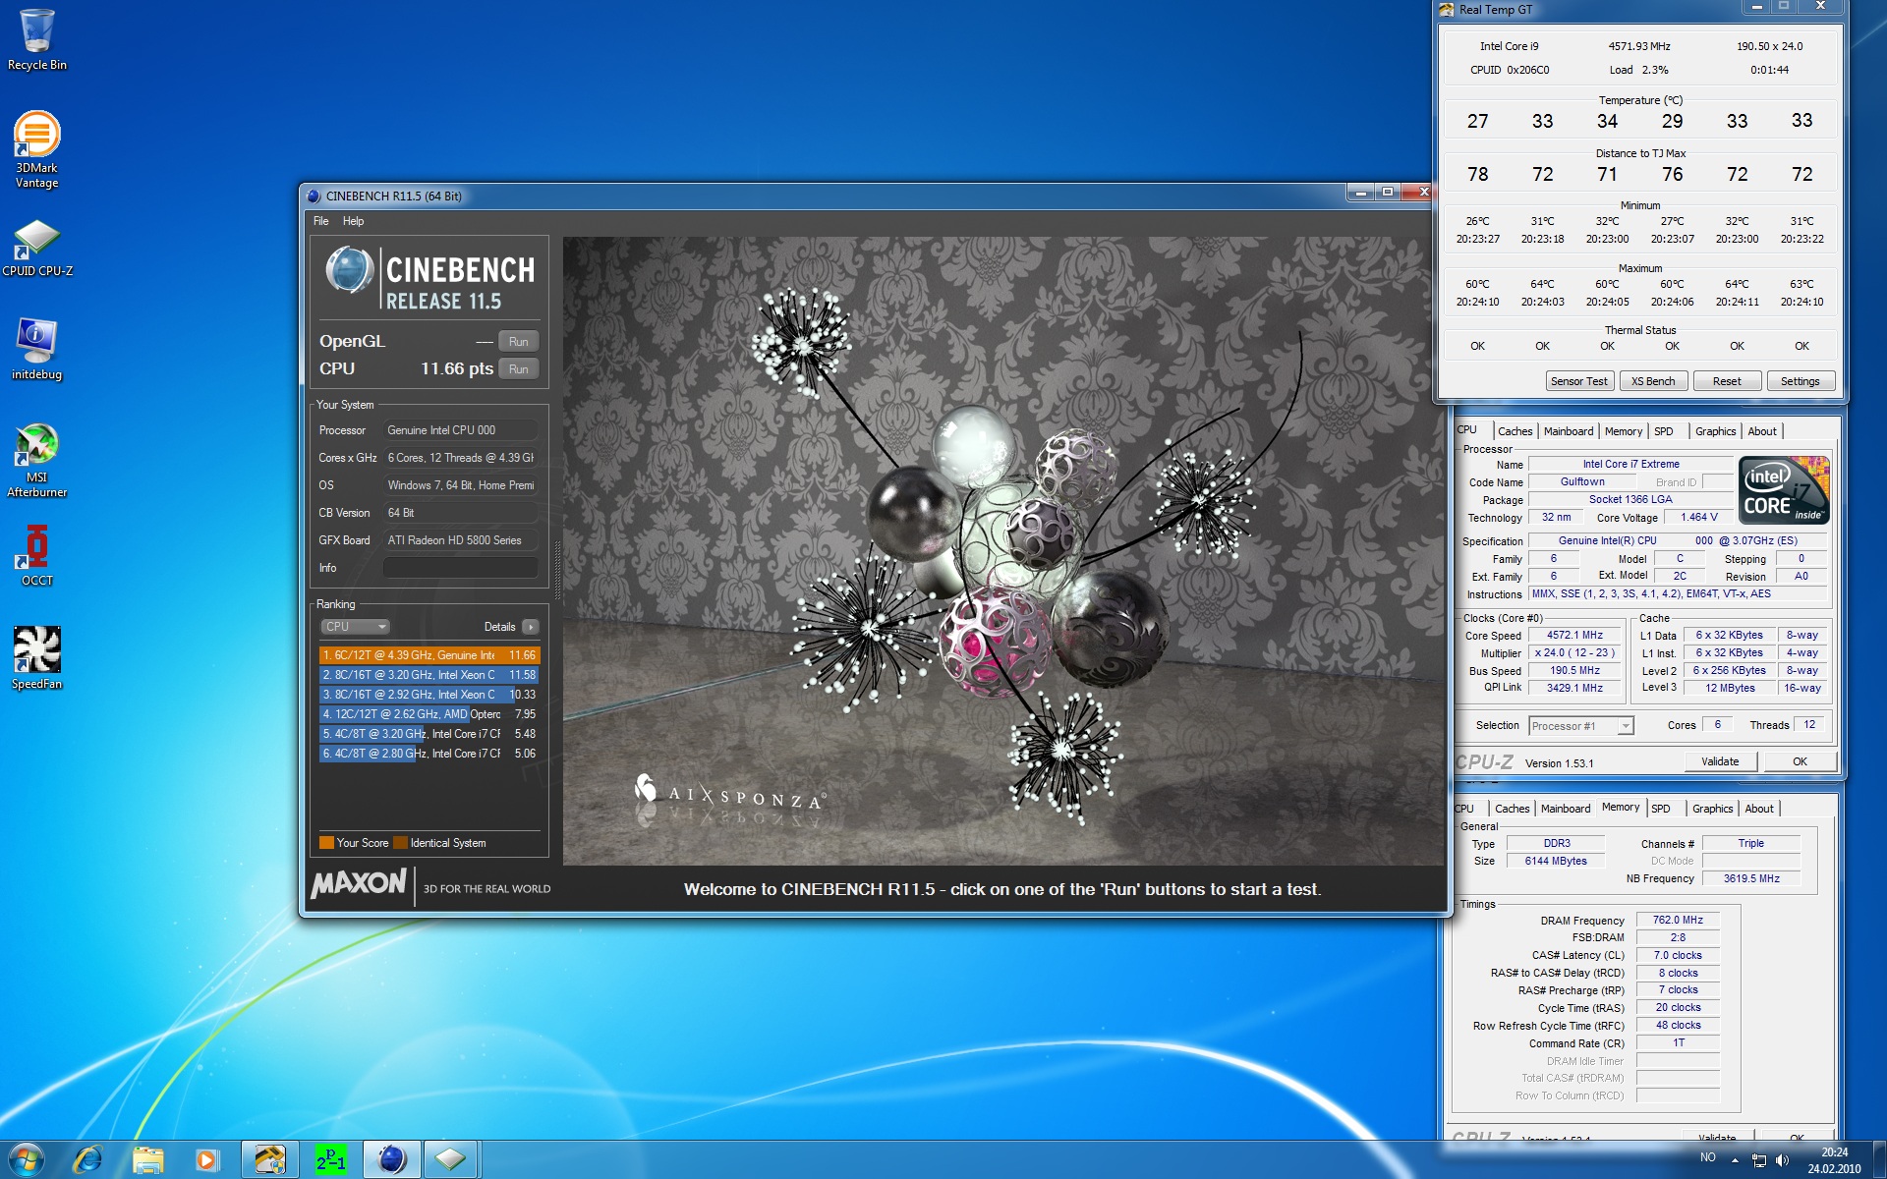Screen dimensions: 1887x1179
Task: Expand the ranking Details arrow
Action: coord(531,627)
